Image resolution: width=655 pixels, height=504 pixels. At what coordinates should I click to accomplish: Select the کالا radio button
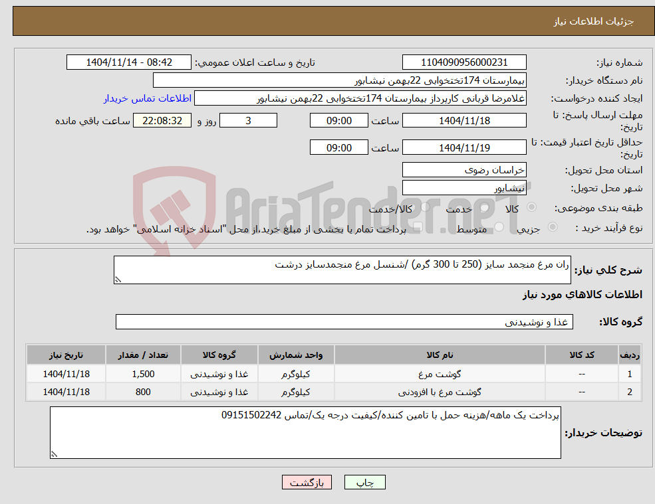(x=532, y=207)
